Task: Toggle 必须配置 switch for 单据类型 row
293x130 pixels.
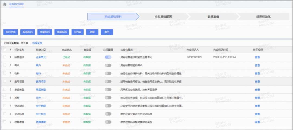Action: pyautogui.click(x=108, y=90)
